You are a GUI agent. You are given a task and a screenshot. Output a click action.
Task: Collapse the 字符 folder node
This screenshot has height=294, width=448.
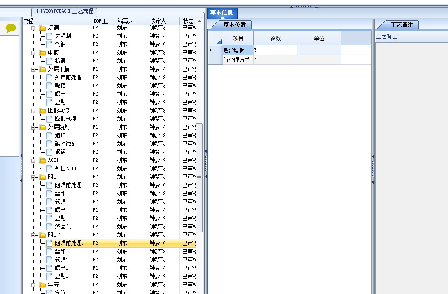34,285
